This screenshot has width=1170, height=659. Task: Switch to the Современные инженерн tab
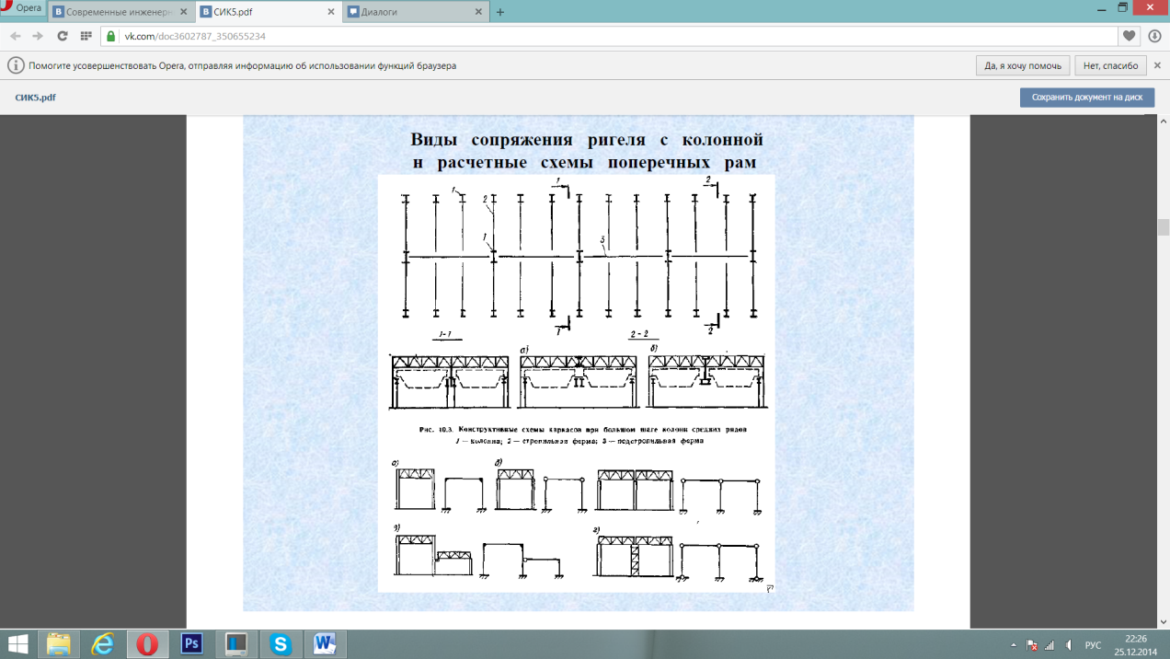coord(120,12)
